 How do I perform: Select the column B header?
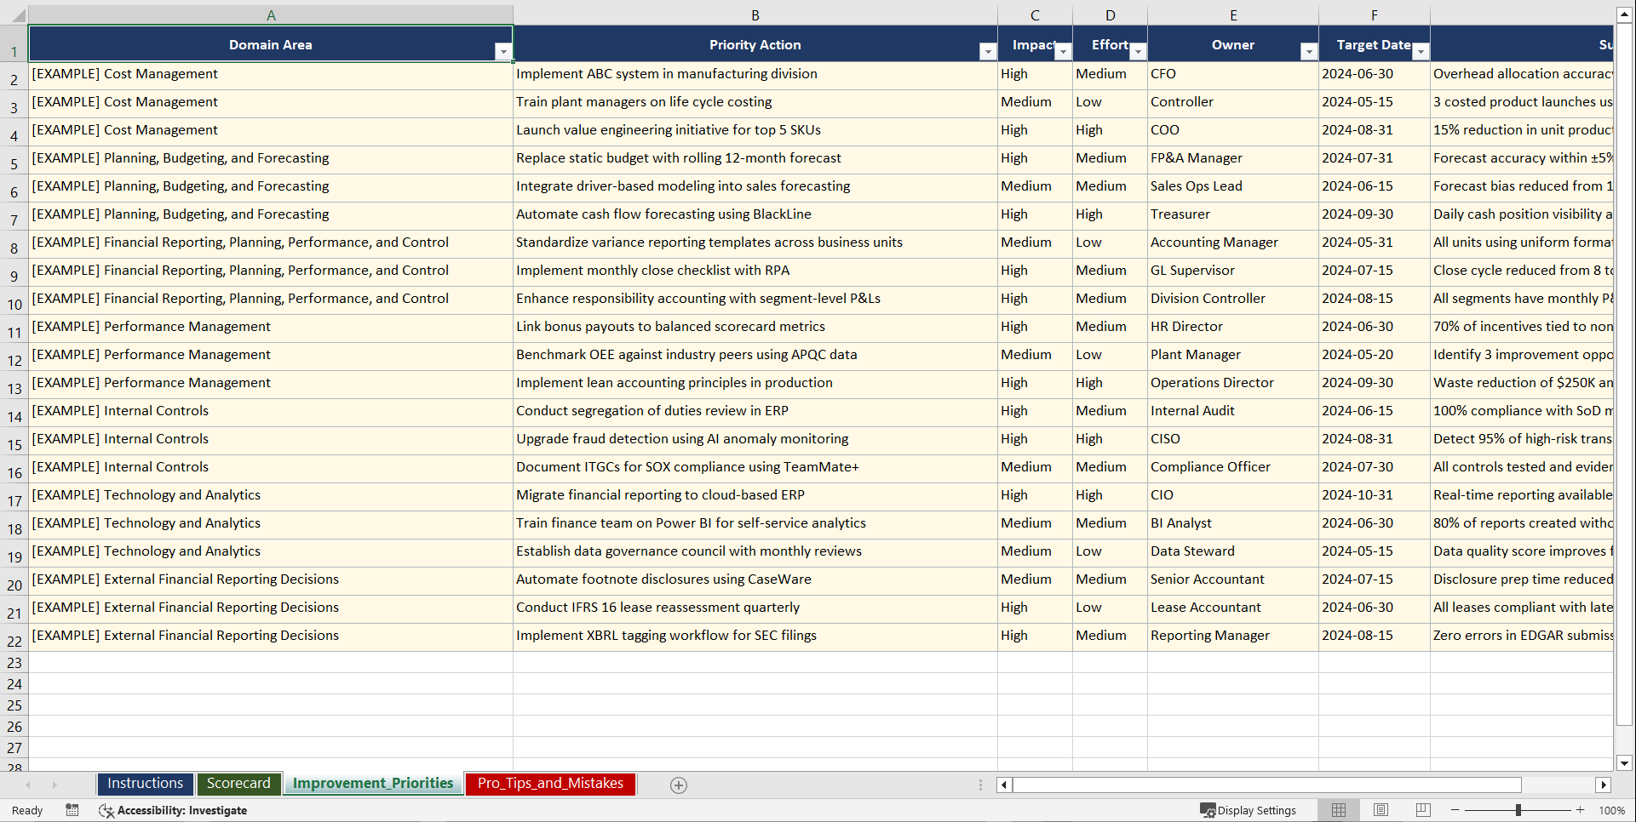click(x=755, y=14)
